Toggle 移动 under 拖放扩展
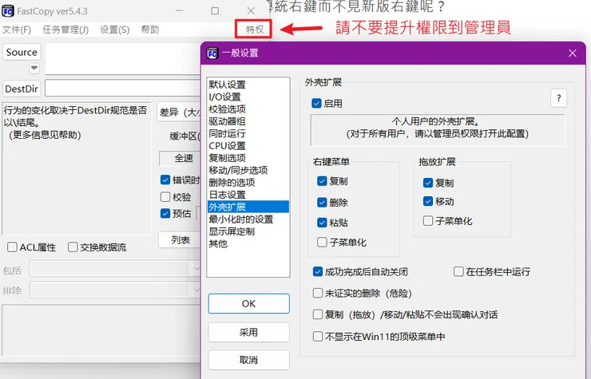 tap(428, 201)
